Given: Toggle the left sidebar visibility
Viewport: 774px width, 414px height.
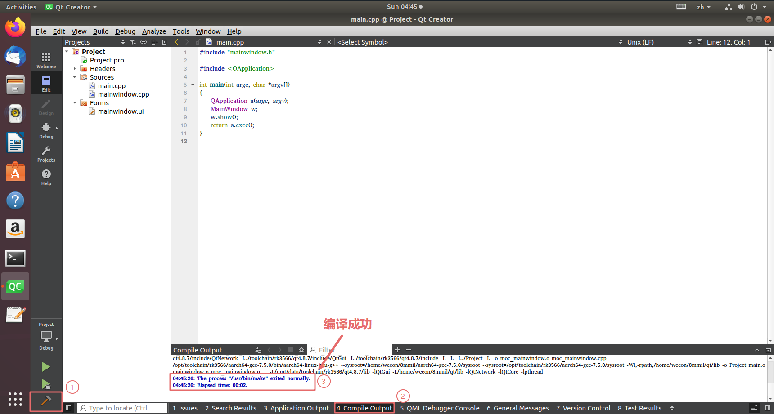Looking at the screenshot, I should coord(68,408).
